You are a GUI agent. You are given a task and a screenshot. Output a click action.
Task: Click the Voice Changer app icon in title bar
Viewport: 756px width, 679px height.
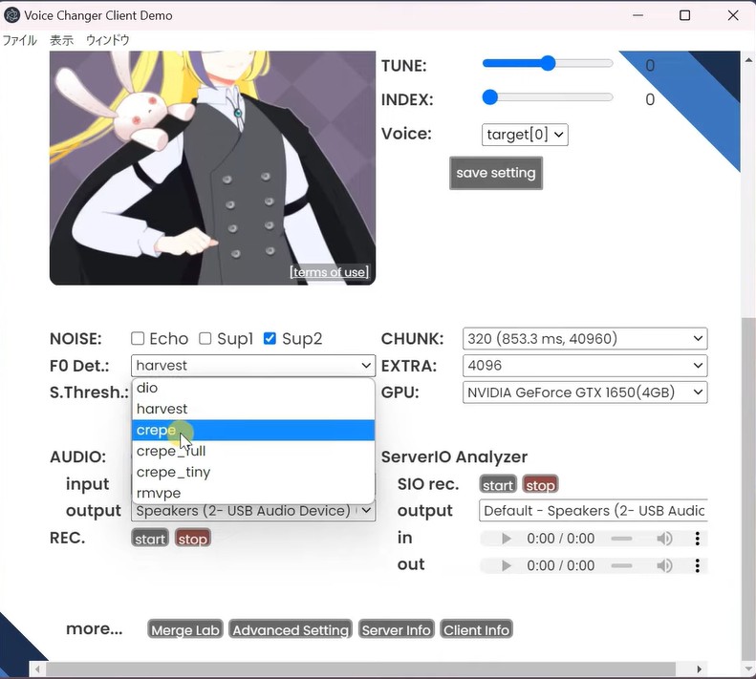(12, 15)
